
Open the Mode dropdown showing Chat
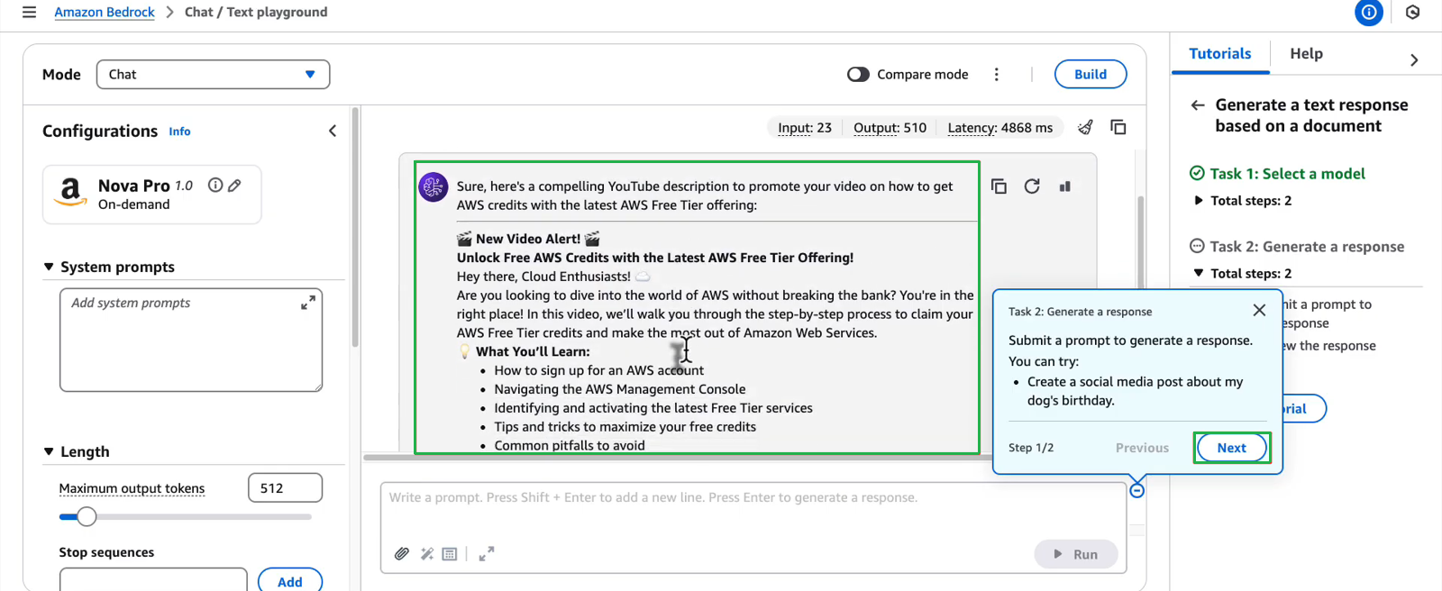point(213,75)
